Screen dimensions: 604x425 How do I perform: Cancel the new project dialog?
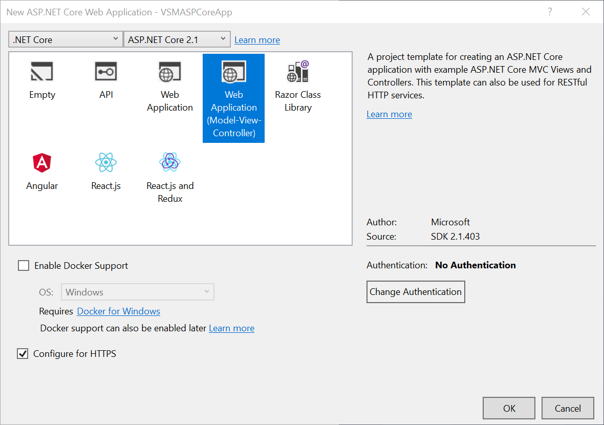(x=567, y=408)
